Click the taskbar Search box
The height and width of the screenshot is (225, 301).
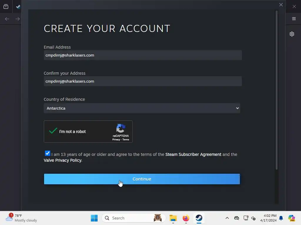click(134, 218)
